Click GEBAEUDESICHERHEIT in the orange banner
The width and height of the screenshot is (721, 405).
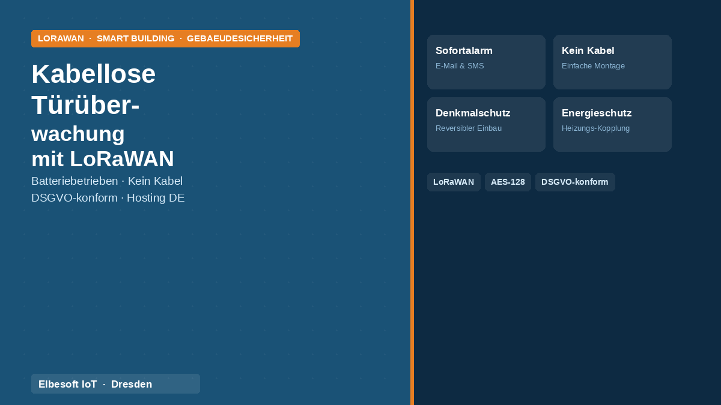click(240, 38)
